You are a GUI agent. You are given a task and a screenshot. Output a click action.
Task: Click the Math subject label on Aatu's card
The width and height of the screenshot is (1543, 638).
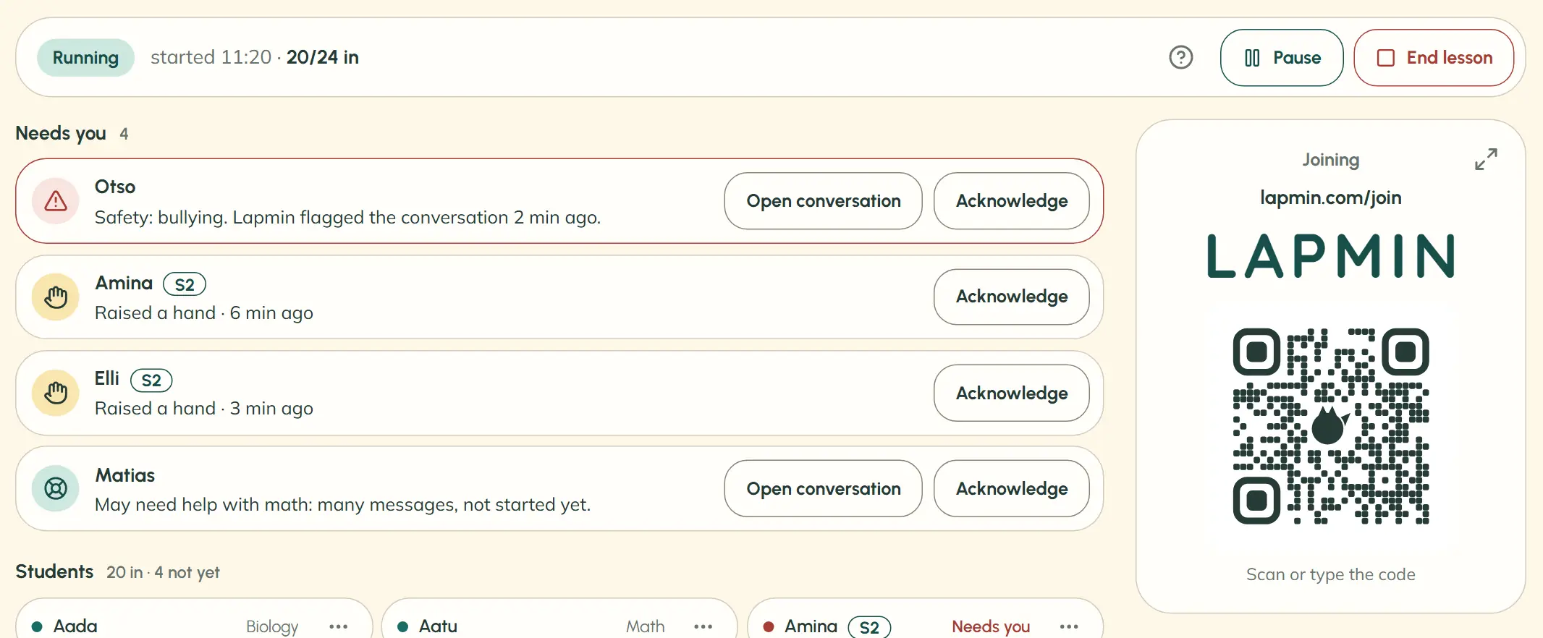click(x=645, y=626)
